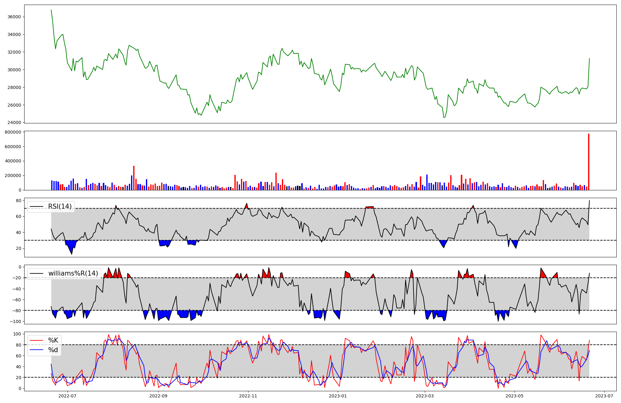Click the 2022-07 date axis label
This screenshot has height=403, width=621.
(67, 396)
